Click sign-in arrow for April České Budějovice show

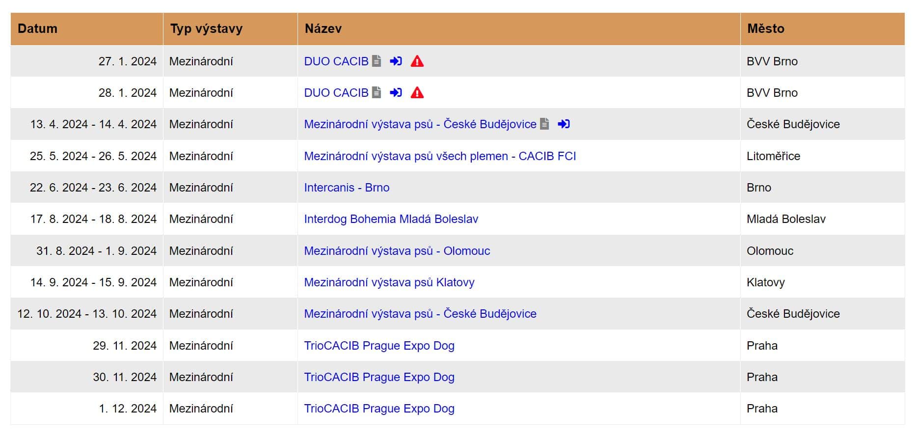coord(564,124)
